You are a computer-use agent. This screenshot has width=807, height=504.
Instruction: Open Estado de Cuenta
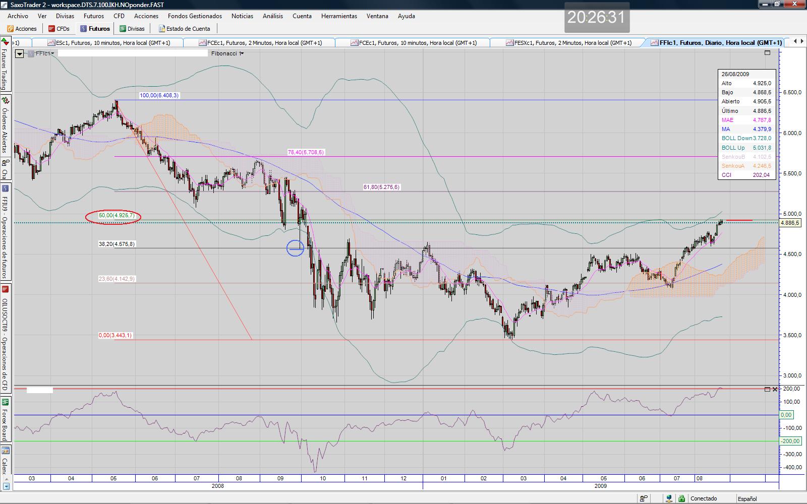(184, 29)
